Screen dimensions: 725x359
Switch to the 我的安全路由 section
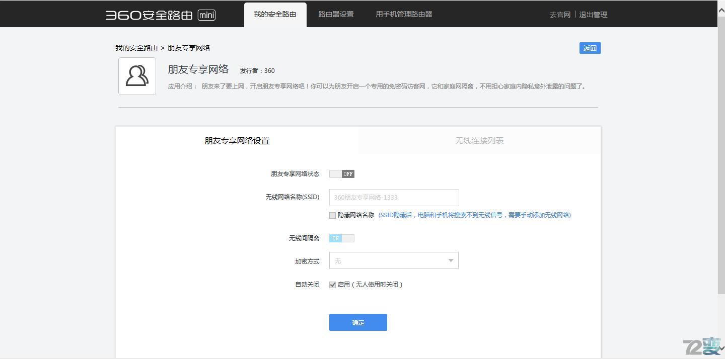pyautogui.click(x=275, y=14)
